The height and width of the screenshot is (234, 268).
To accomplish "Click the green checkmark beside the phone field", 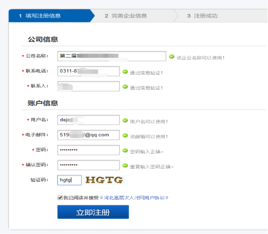I will click(125, 72).
